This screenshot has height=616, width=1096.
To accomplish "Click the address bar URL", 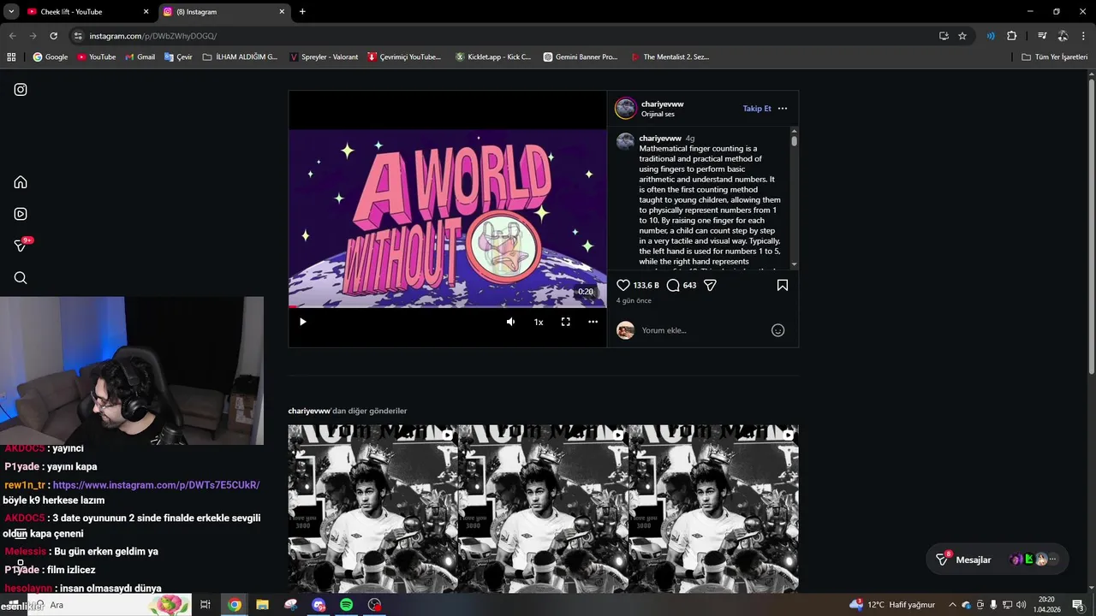I will [x=153, y=36].
